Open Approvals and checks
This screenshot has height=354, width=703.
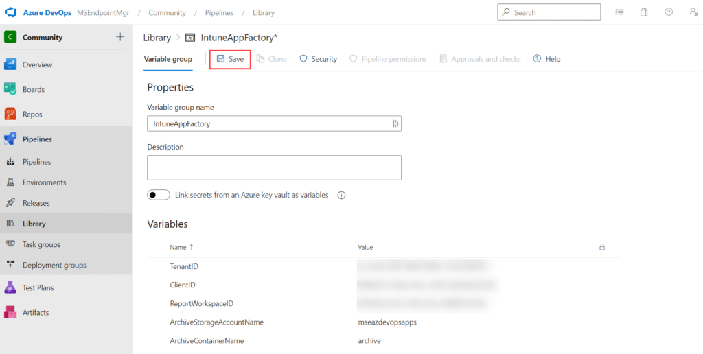tap(480, 59)
